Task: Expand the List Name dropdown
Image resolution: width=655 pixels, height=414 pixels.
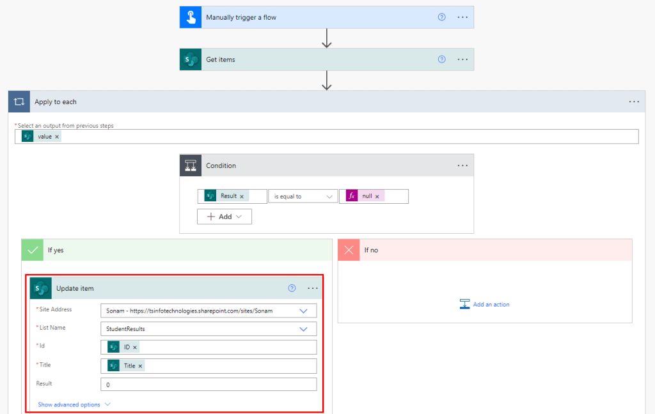Action: point(303,329)
